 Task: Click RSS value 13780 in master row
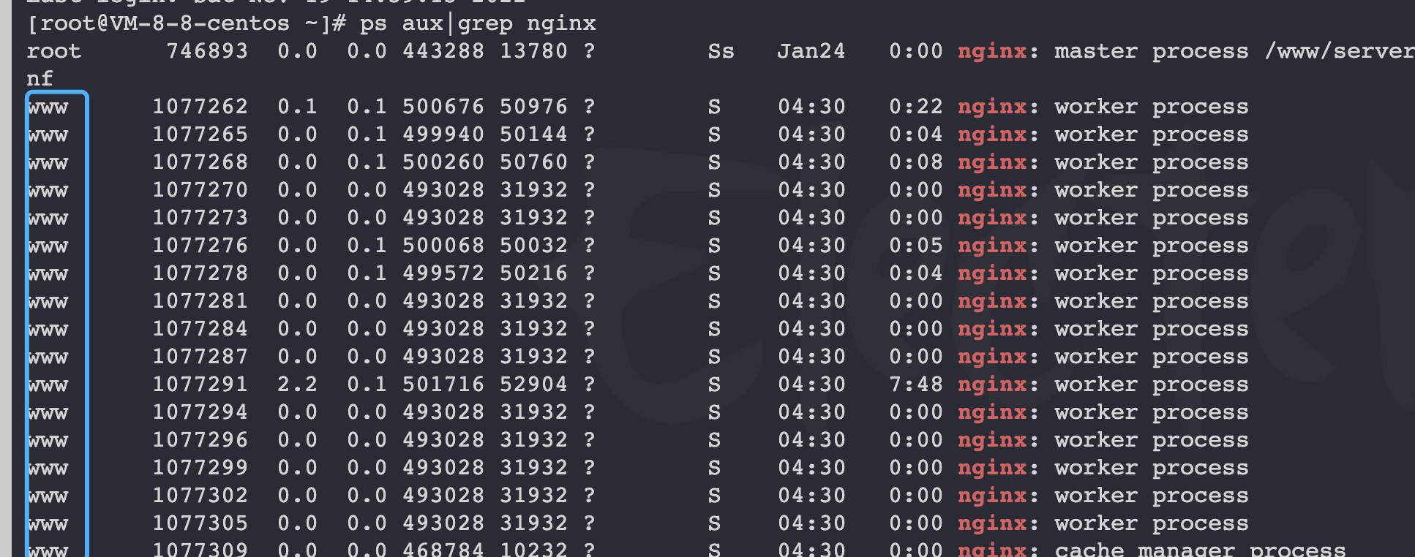pyautogui.click(x=533, y=51)
